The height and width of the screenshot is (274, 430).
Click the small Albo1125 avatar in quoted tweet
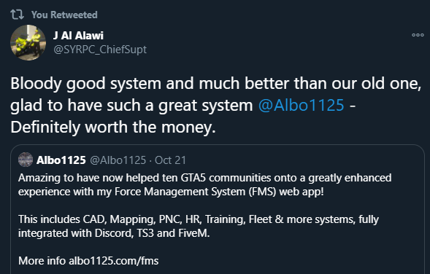coord(26,160)
